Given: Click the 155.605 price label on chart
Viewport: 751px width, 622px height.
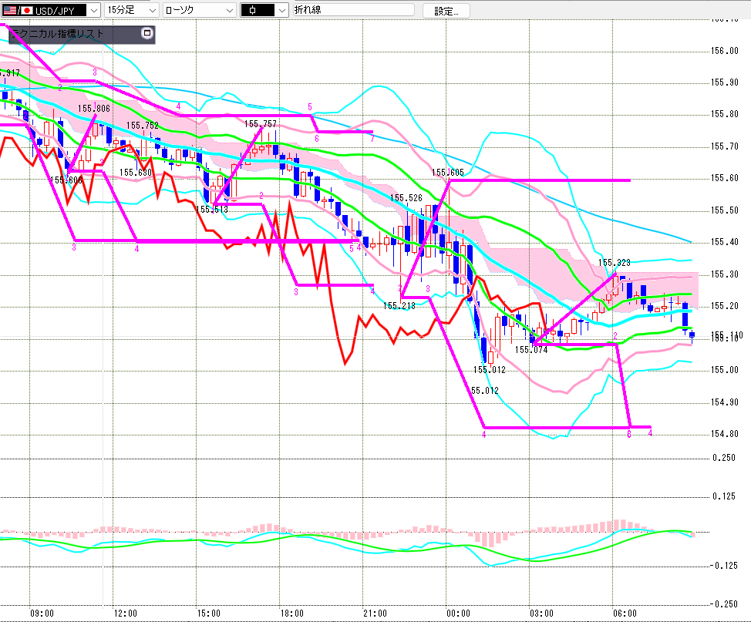Looking at the screenshot, I should tap(447, 173).
